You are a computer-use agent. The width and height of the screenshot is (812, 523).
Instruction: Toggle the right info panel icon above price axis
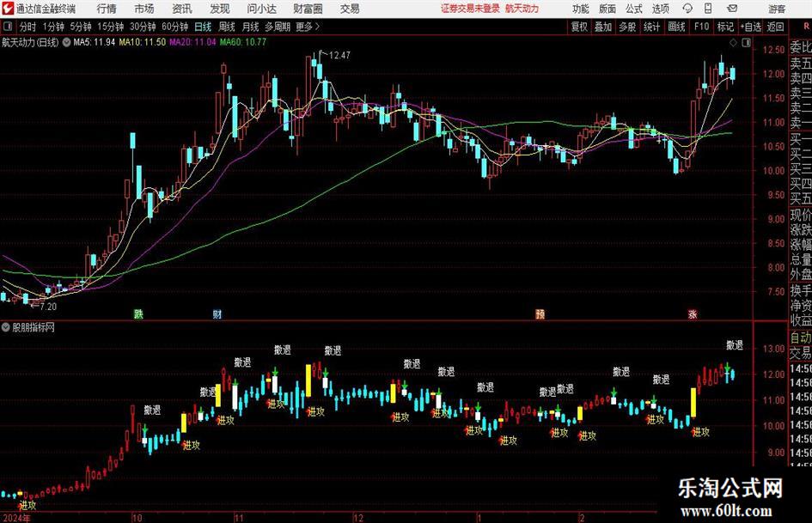[746, 43]
